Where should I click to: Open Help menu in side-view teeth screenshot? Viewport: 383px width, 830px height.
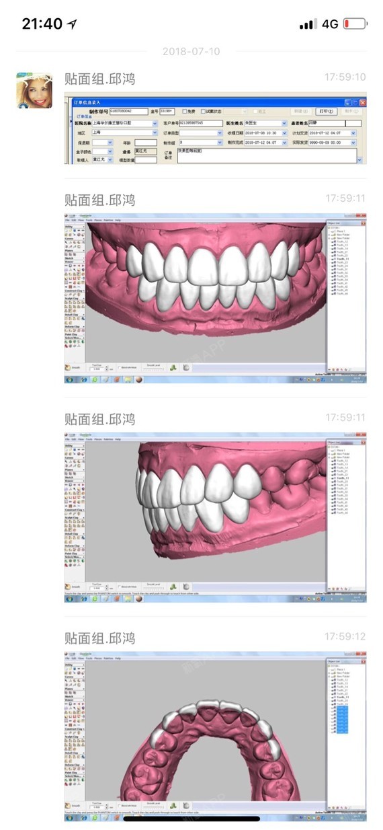(x=118, y=439)
